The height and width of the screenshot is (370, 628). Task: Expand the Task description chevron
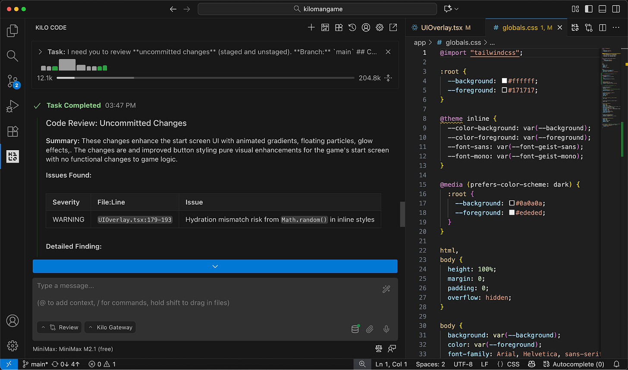(40, 52)
